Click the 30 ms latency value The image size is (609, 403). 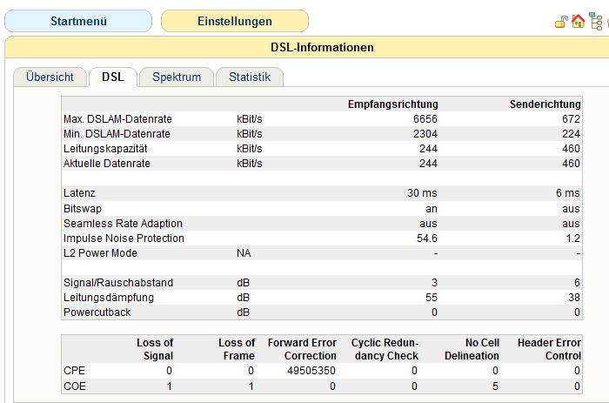(x=422, y=192)
